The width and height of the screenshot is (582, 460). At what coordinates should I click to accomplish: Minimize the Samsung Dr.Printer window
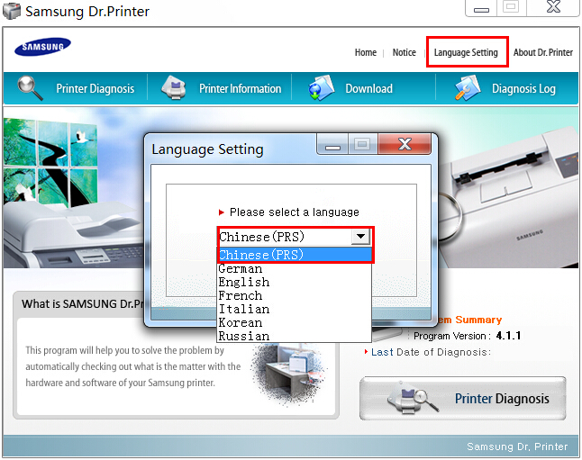(481, 8)
